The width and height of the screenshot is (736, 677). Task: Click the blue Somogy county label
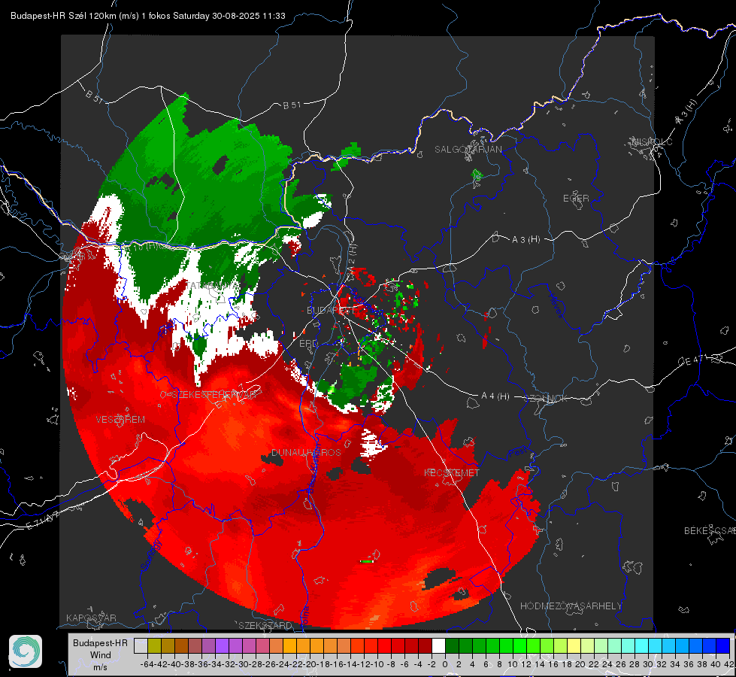(152, 556)
